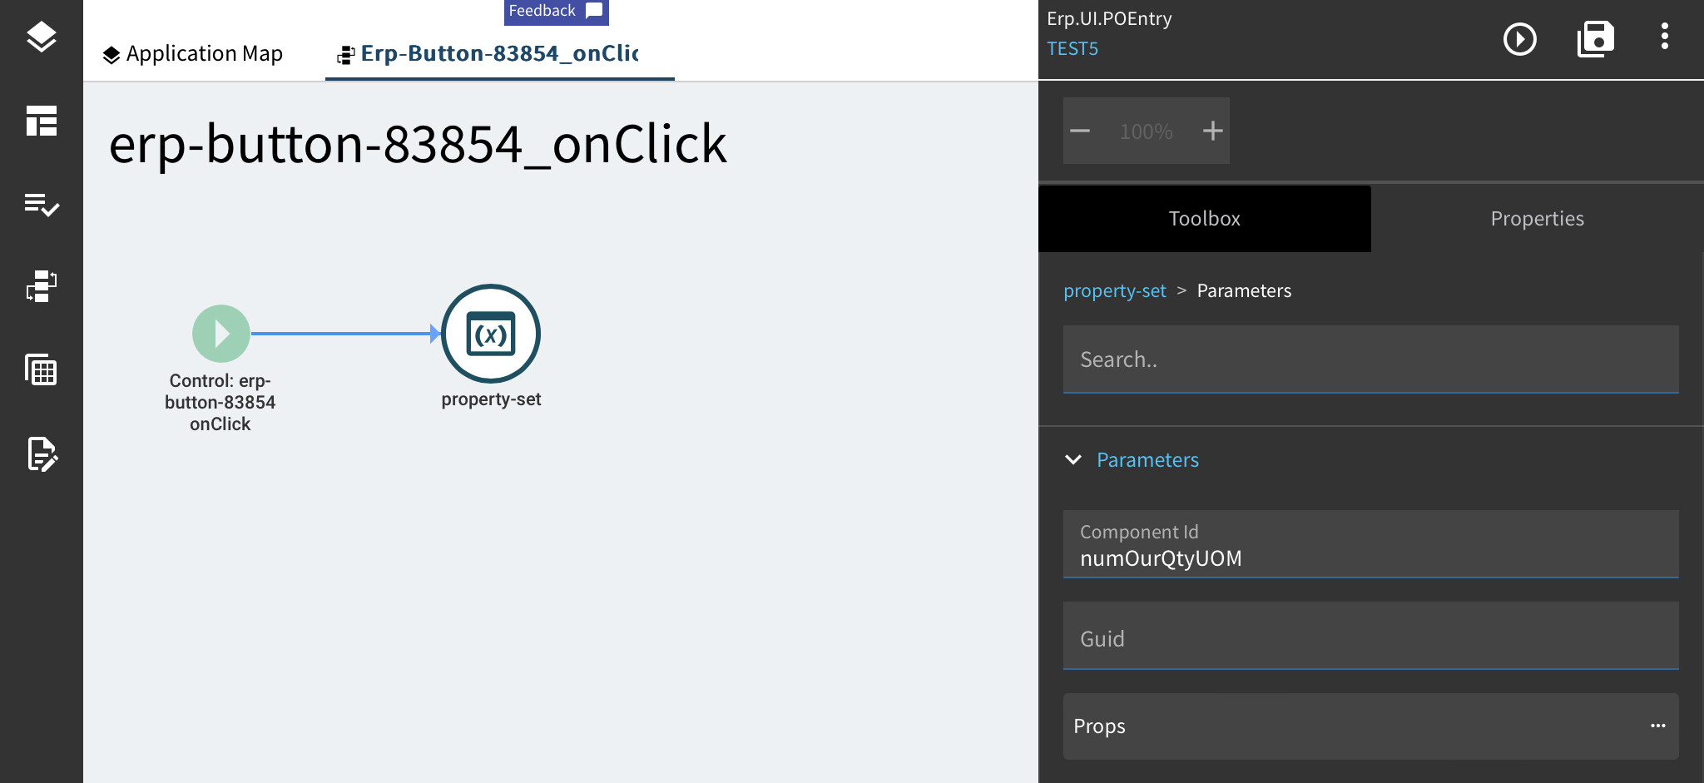
Task: Switch to the Properties tab
Action: pos(1537,219)
